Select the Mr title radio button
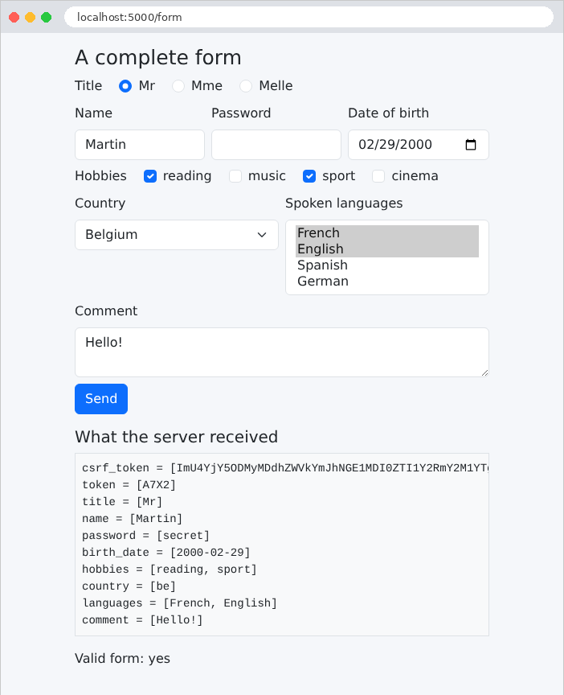The width and height of the screenshot is (564, 695). (125, 86)
